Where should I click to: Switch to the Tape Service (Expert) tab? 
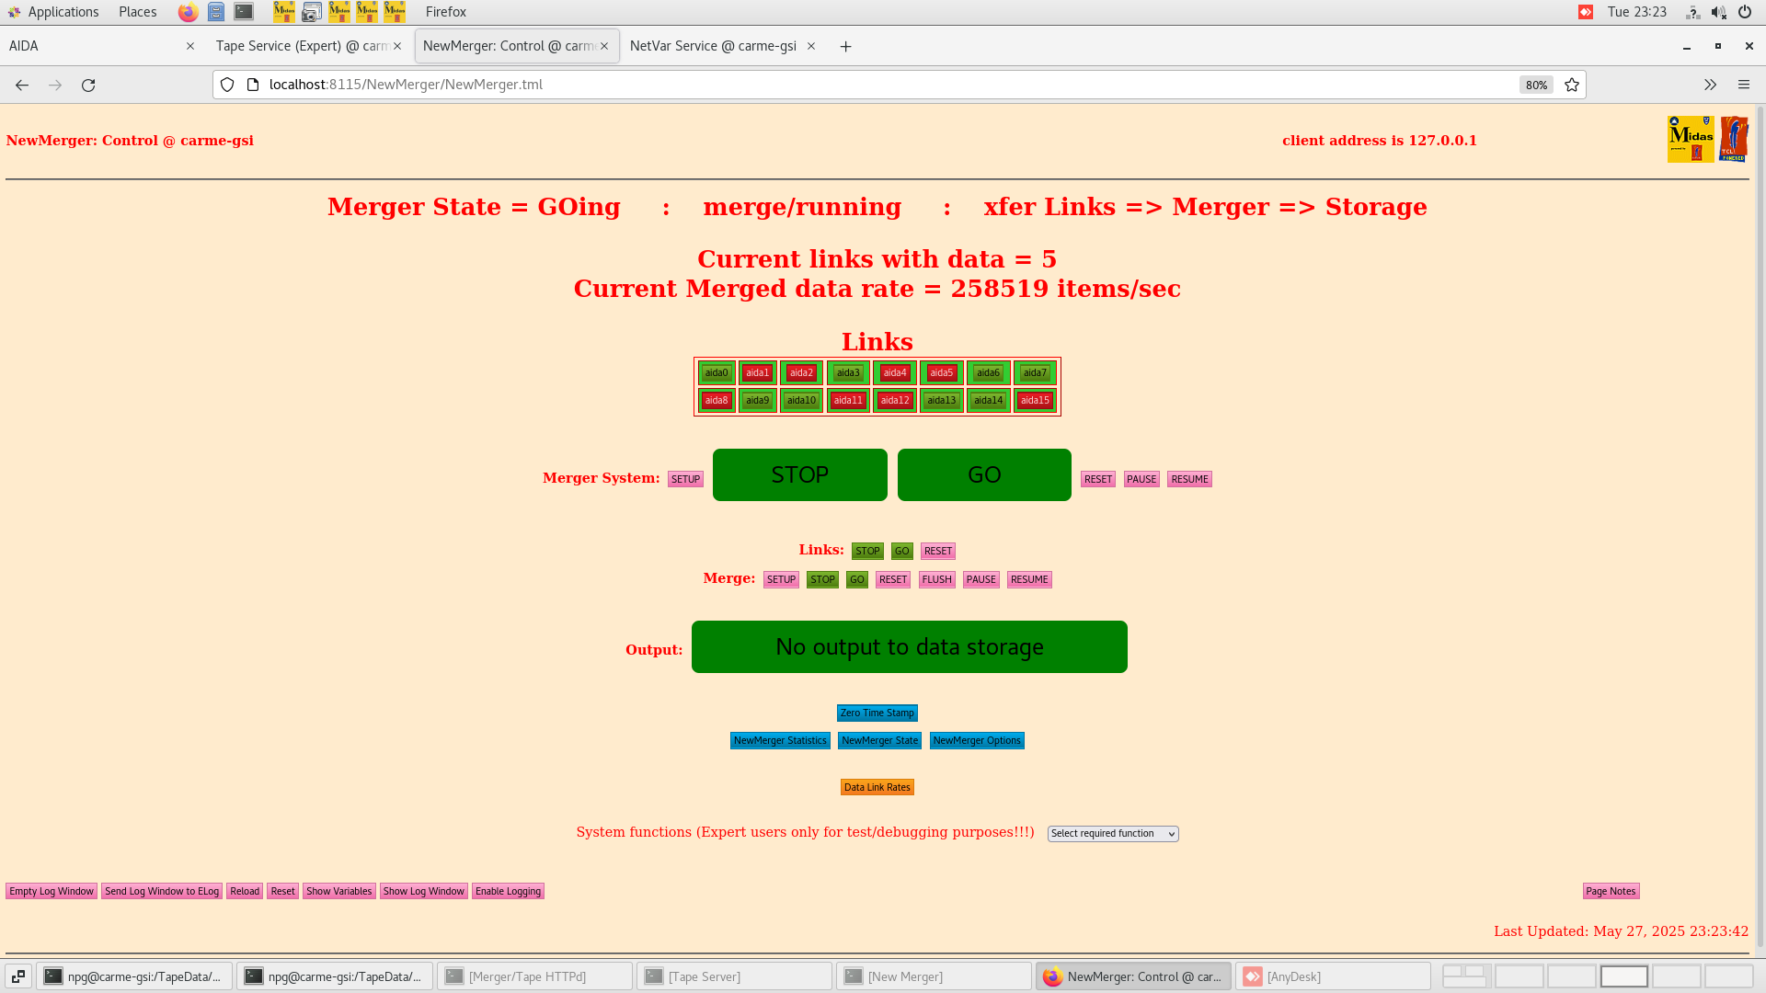click(x=301, y=46)
